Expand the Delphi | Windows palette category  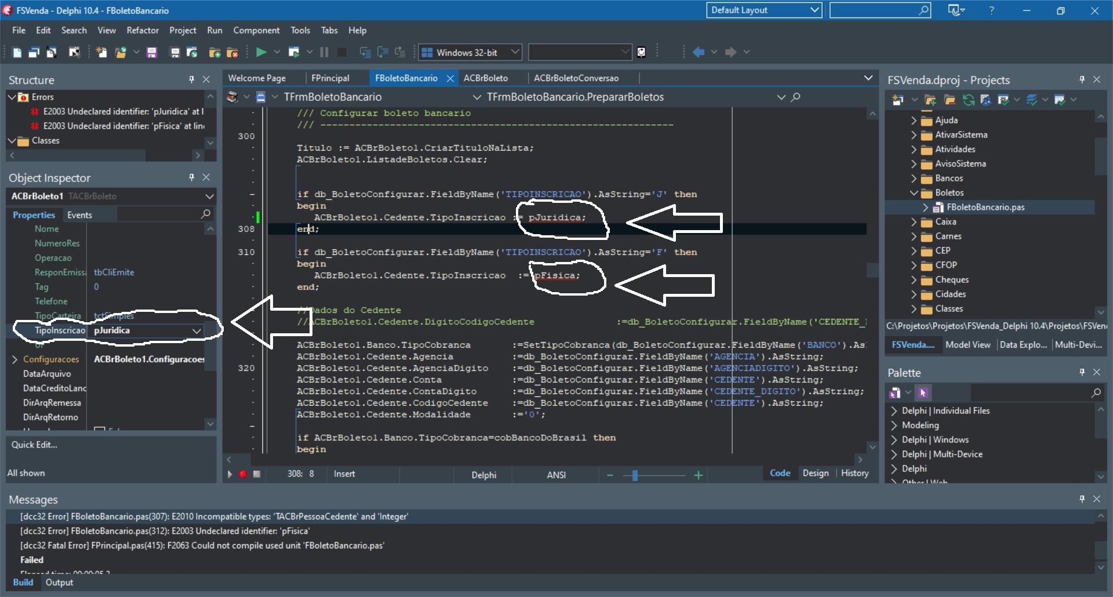point(894,440)
